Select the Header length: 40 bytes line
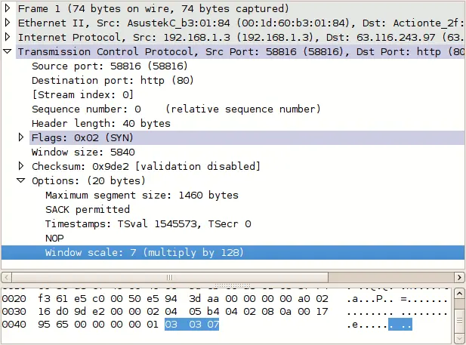This screenshot has height=345, width=466. point(101,123)
